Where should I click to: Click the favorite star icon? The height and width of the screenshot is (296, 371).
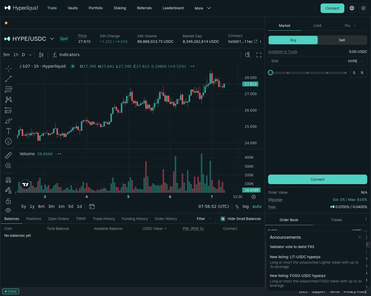pyautogui.click(x=6, y=23)
